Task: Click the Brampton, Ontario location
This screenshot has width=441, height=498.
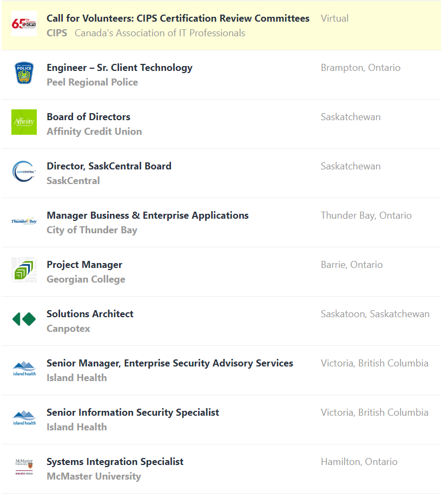Action: (x=360, y=68)
